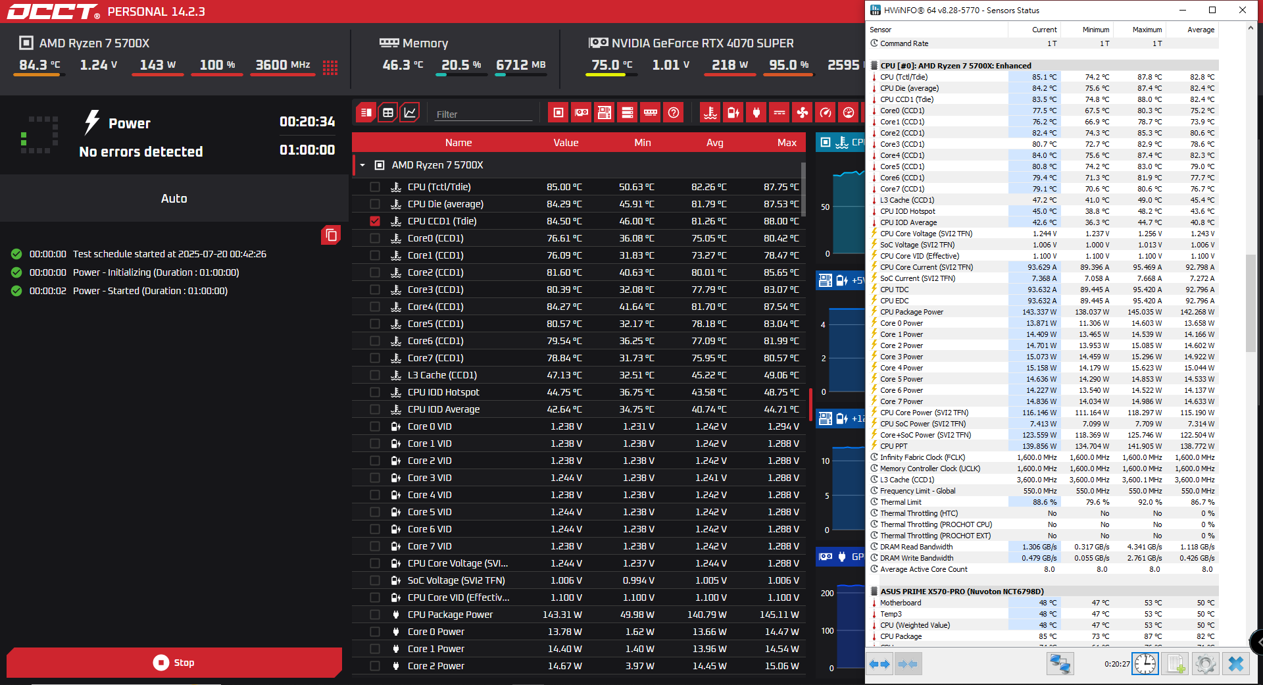Filter by usage dial icon
The width and height of the screenshot is (1263, 685).
[849, 113]
